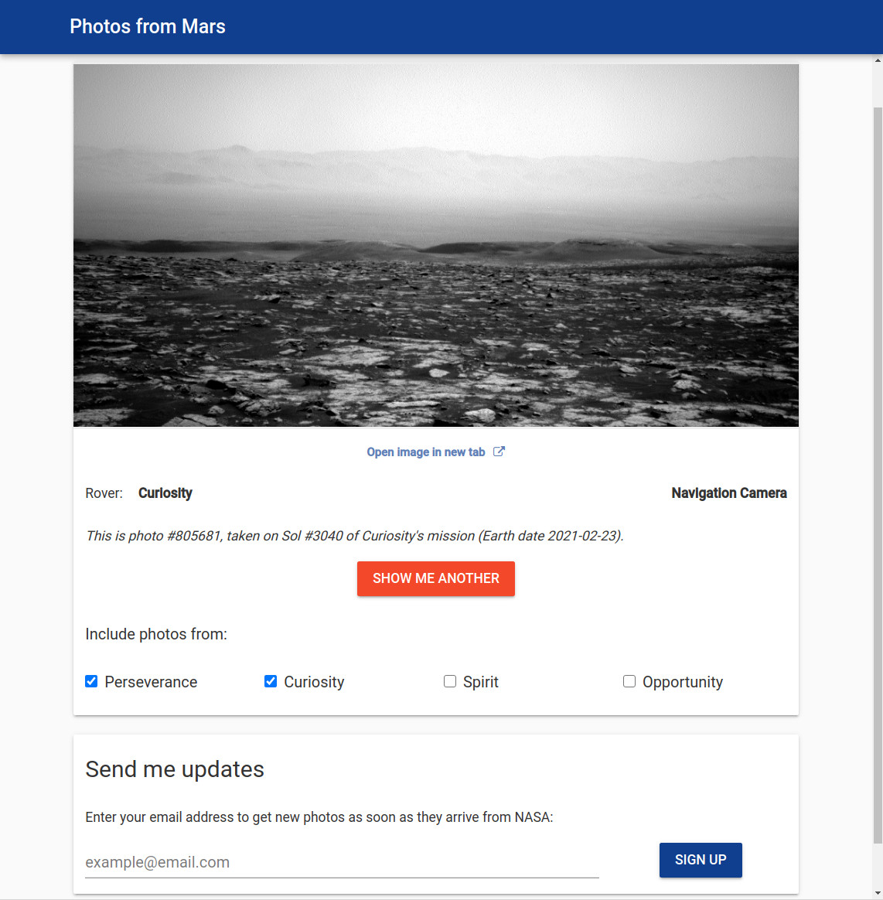883x900 pixels.
Task: Click the external-link icon beside Open image
Action: (x=499, y=452)
